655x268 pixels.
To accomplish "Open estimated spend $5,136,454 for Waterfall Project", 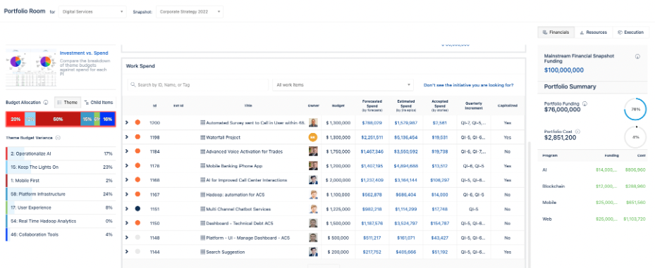I will (406, 137).
